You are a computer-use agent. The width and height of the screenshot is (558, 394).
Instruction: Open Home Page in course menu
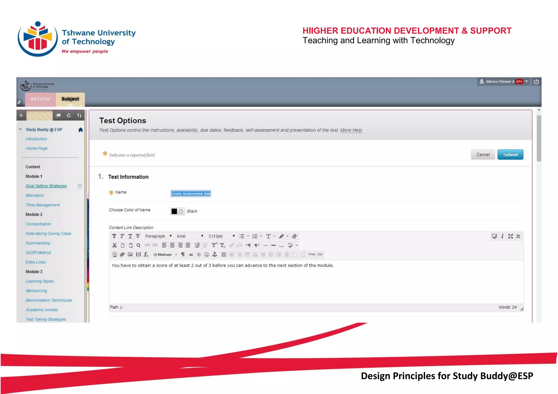[37, 148]
